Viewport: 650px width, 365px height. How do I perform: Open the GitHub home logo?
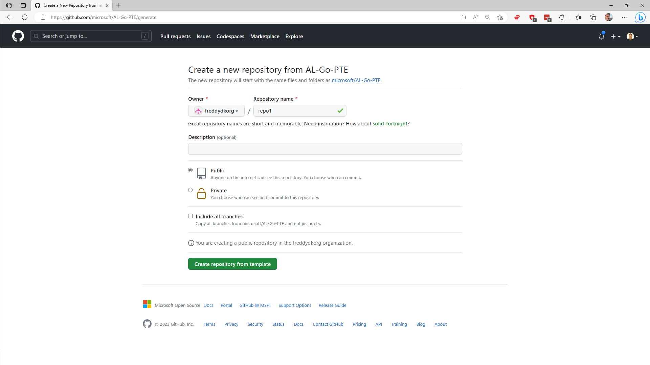coord(18,36)
